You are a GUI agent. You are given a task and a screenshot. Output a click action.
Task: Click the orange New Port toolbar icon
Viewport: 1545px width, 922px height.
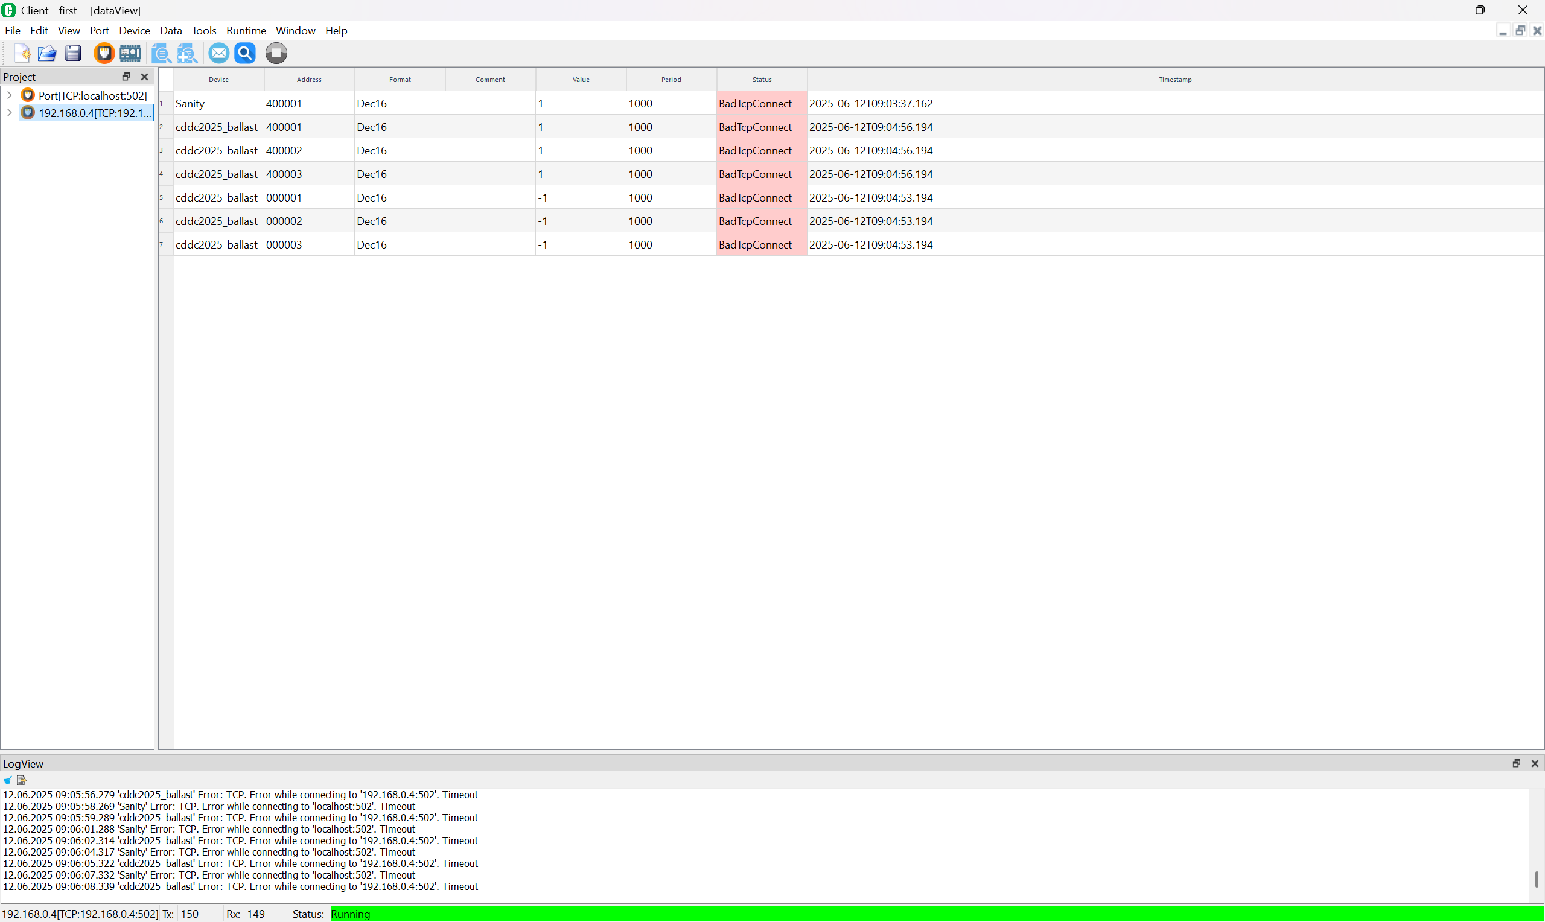(104, 54)
